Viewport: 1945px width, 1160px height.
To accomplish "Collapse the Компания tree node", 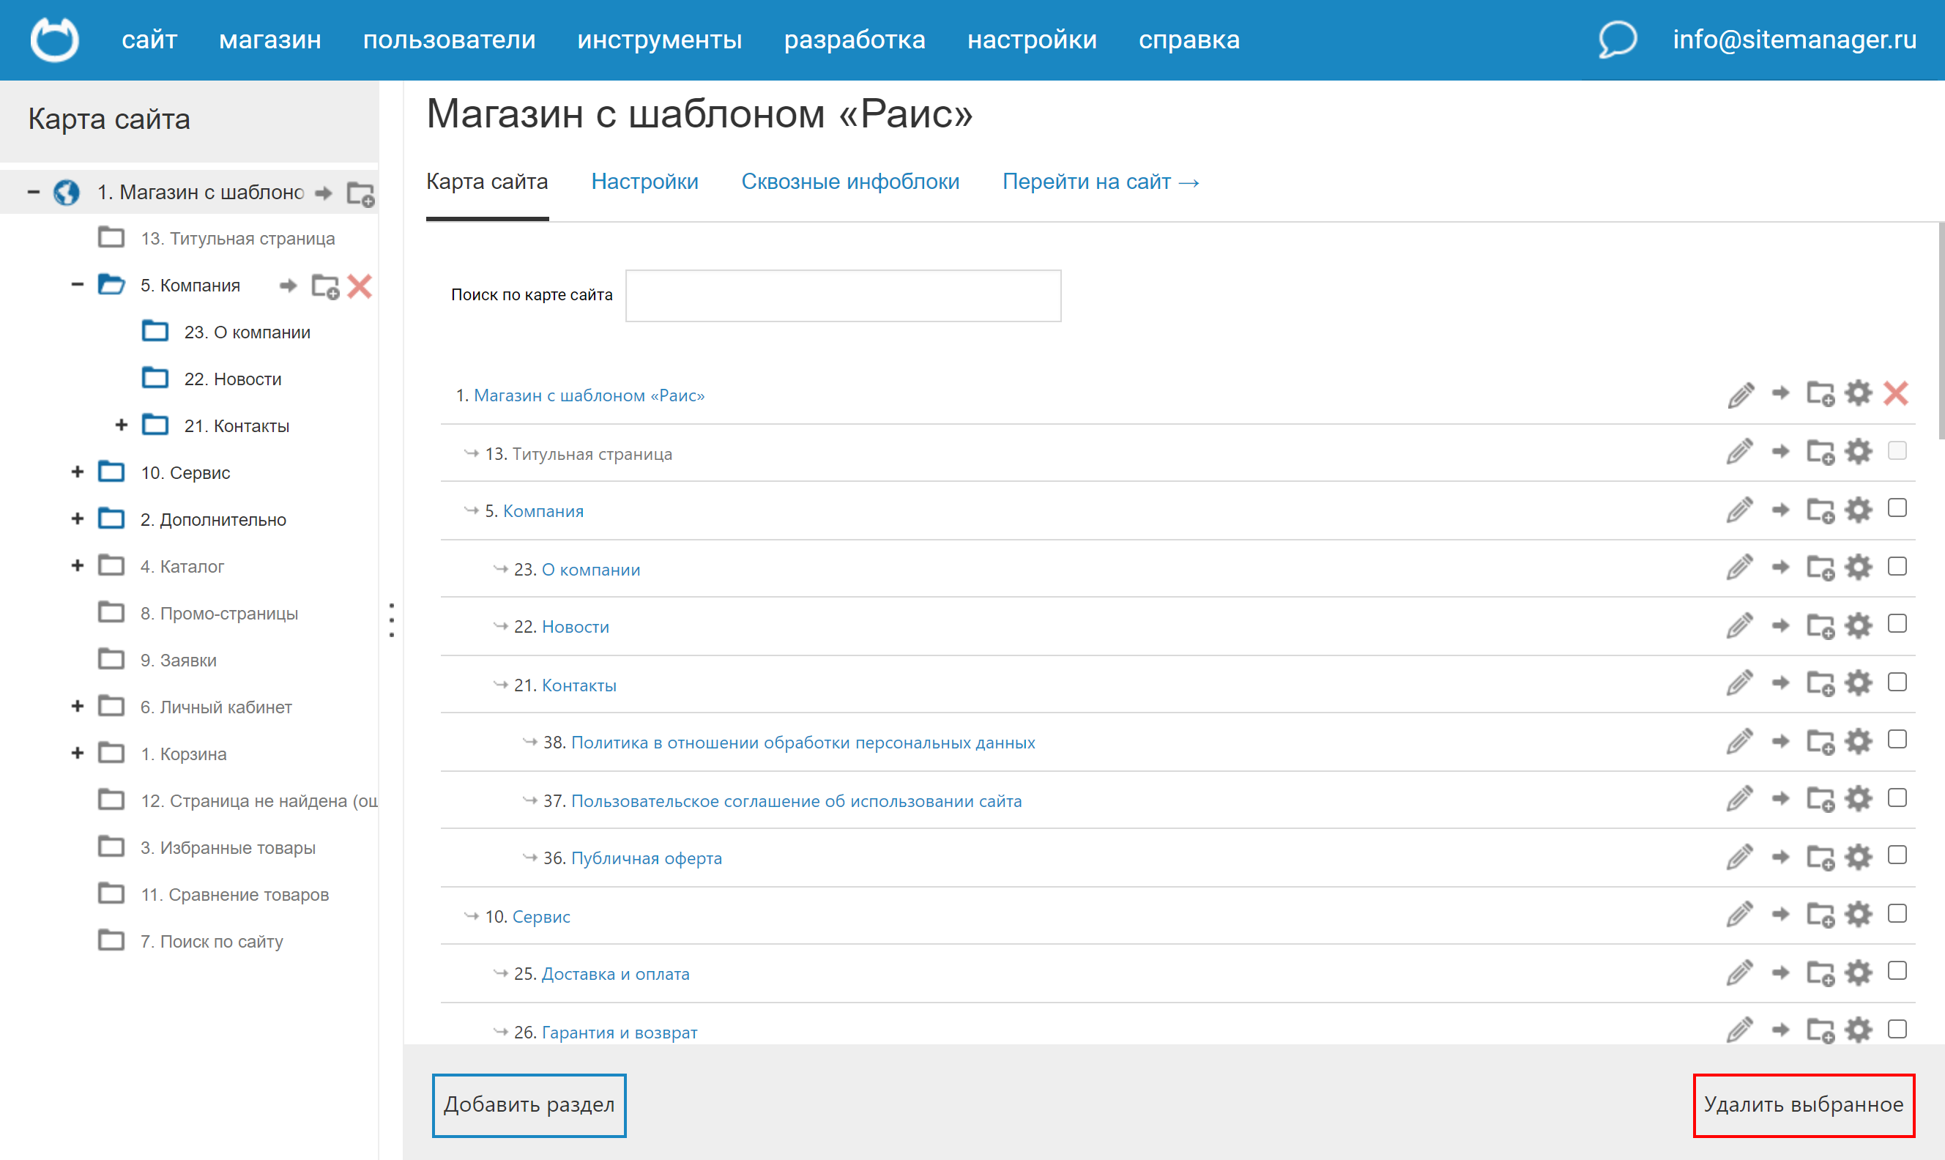I will coord(78,286).
